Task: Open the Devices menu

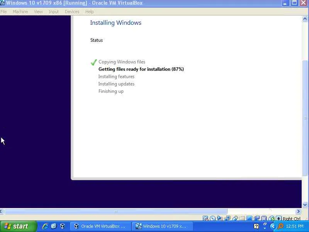Action: coord(72,12)
